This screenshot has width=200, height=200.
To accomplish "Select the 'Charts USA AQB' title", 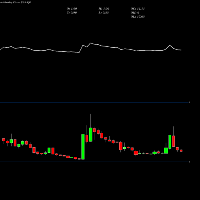I will (22, 2).
